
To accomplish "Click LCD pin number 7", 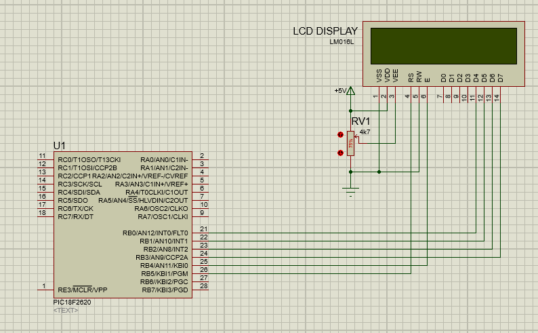I will (440, 96).
